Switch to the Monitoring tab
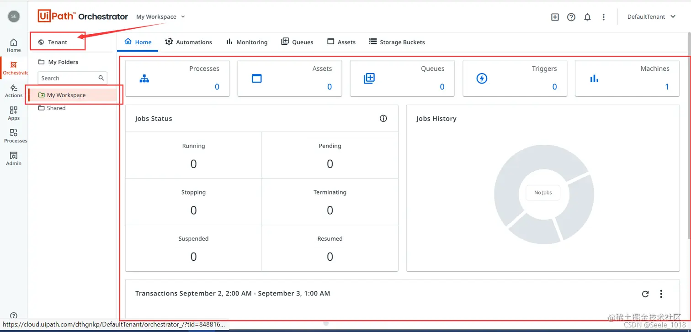Viewport: 691px width, 332px height. 247,42
